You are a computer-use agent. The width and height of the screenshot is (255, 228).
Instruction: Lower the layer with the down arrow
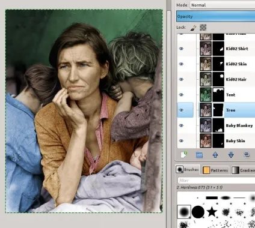(x=231, y=155)
